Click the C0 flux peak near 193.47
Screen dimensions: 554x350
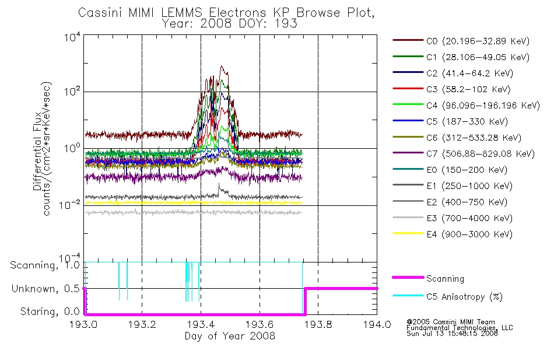tap(222, 67)
